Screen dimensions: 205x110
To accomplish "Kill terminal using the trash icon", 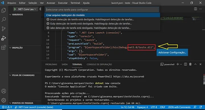I will (x=190, y=64).
